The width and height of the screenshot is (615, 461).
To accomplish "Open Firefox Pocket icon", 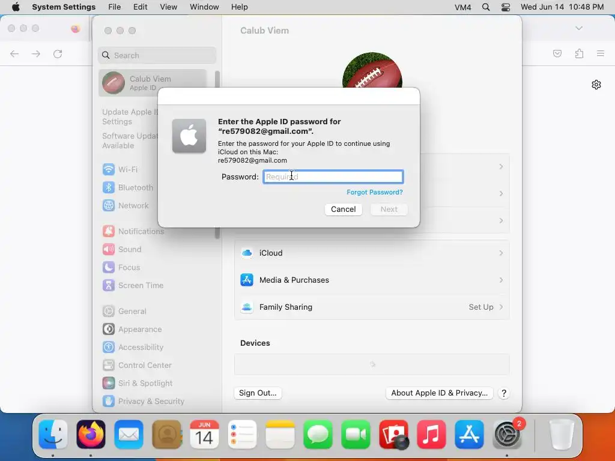I will (557, 53).
